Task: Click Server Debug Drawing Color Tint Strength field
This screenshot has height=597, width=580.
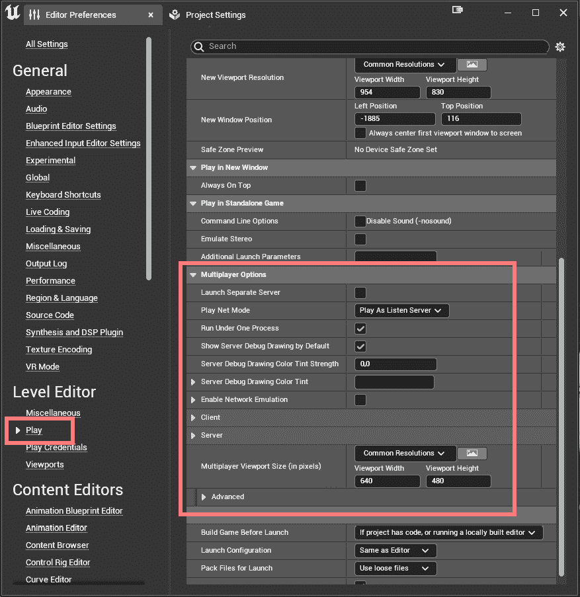Action: tap(395, 364)
